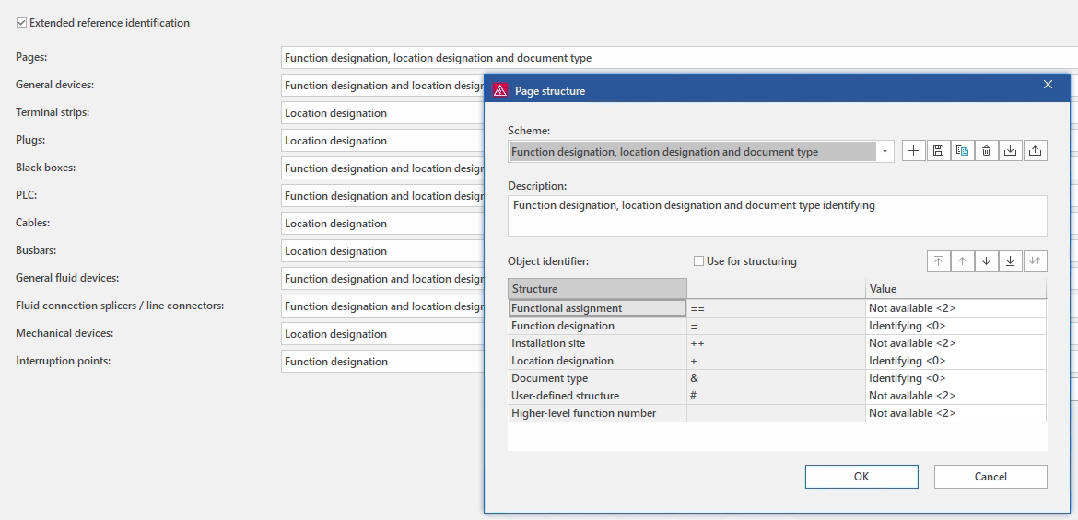Open the Interruption points structure field
Viewport: 1078px width, 520px height.
pyautogui.click(x=382, y=362)
